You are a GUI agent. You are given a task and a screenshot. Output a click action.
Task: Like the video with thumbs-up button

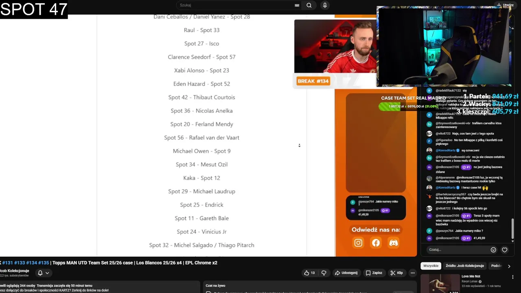(x=309, y=273)
